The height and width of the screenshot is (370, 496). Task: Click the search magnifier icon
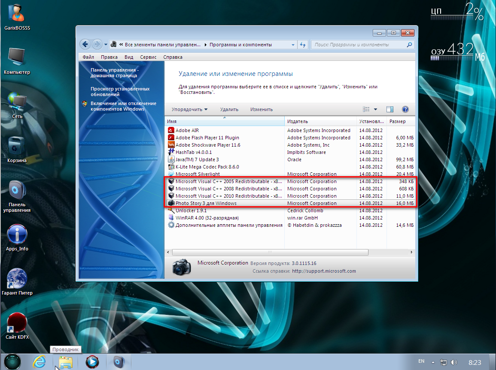tap(409, 45)
